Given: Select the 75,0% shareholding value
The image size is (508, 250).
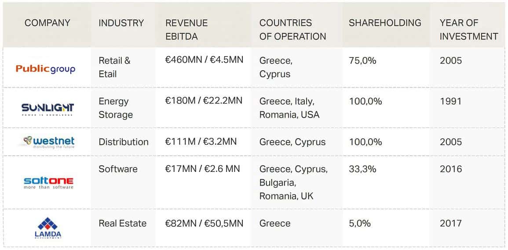Looking at the screenshot, I should coord(362,61).
